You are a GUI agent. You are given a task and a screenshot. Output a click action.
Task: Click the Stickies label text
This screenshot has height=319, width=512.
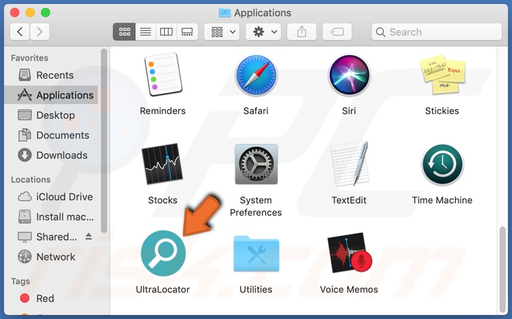[442, 111]
